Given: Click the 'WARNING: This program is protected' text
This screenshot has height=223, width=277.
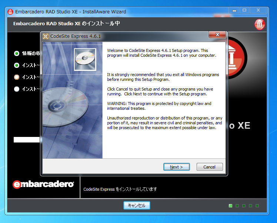Looking at the screenshot, I should [x=159, y=106].
